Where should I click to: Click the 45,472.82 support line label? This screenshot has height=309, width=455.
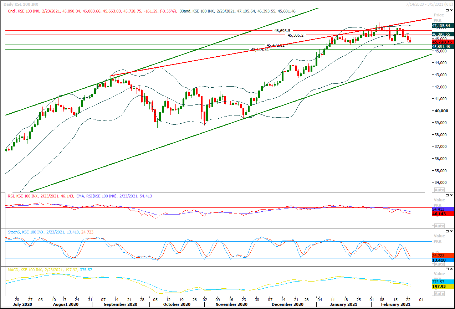275,45
